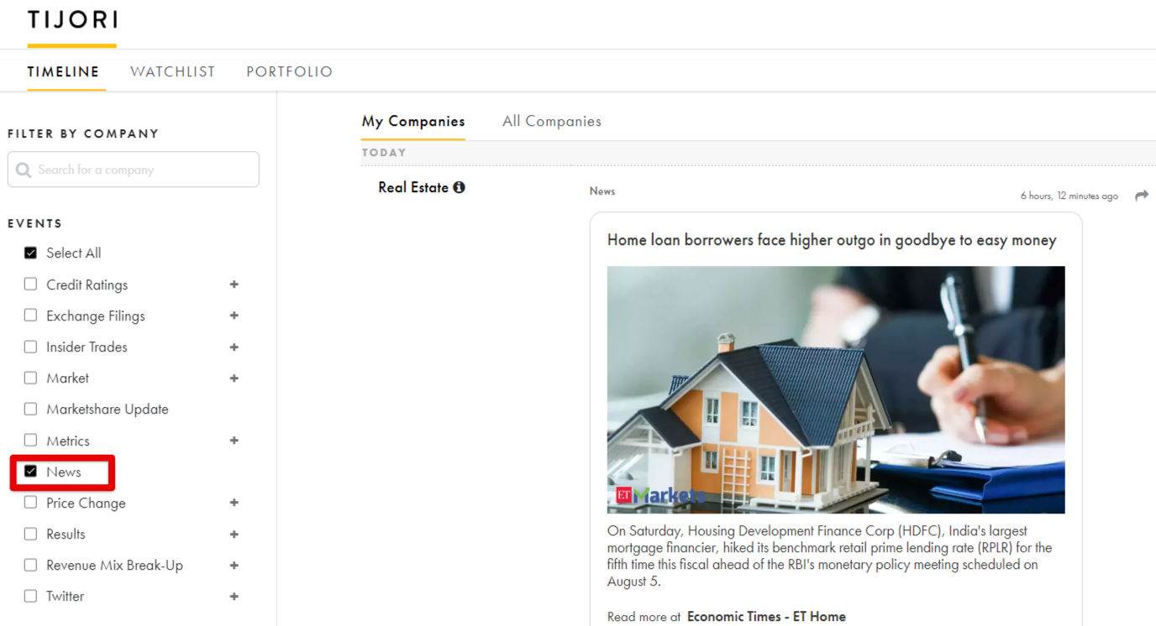Click the News category label above the card

[x=602, y=191]
